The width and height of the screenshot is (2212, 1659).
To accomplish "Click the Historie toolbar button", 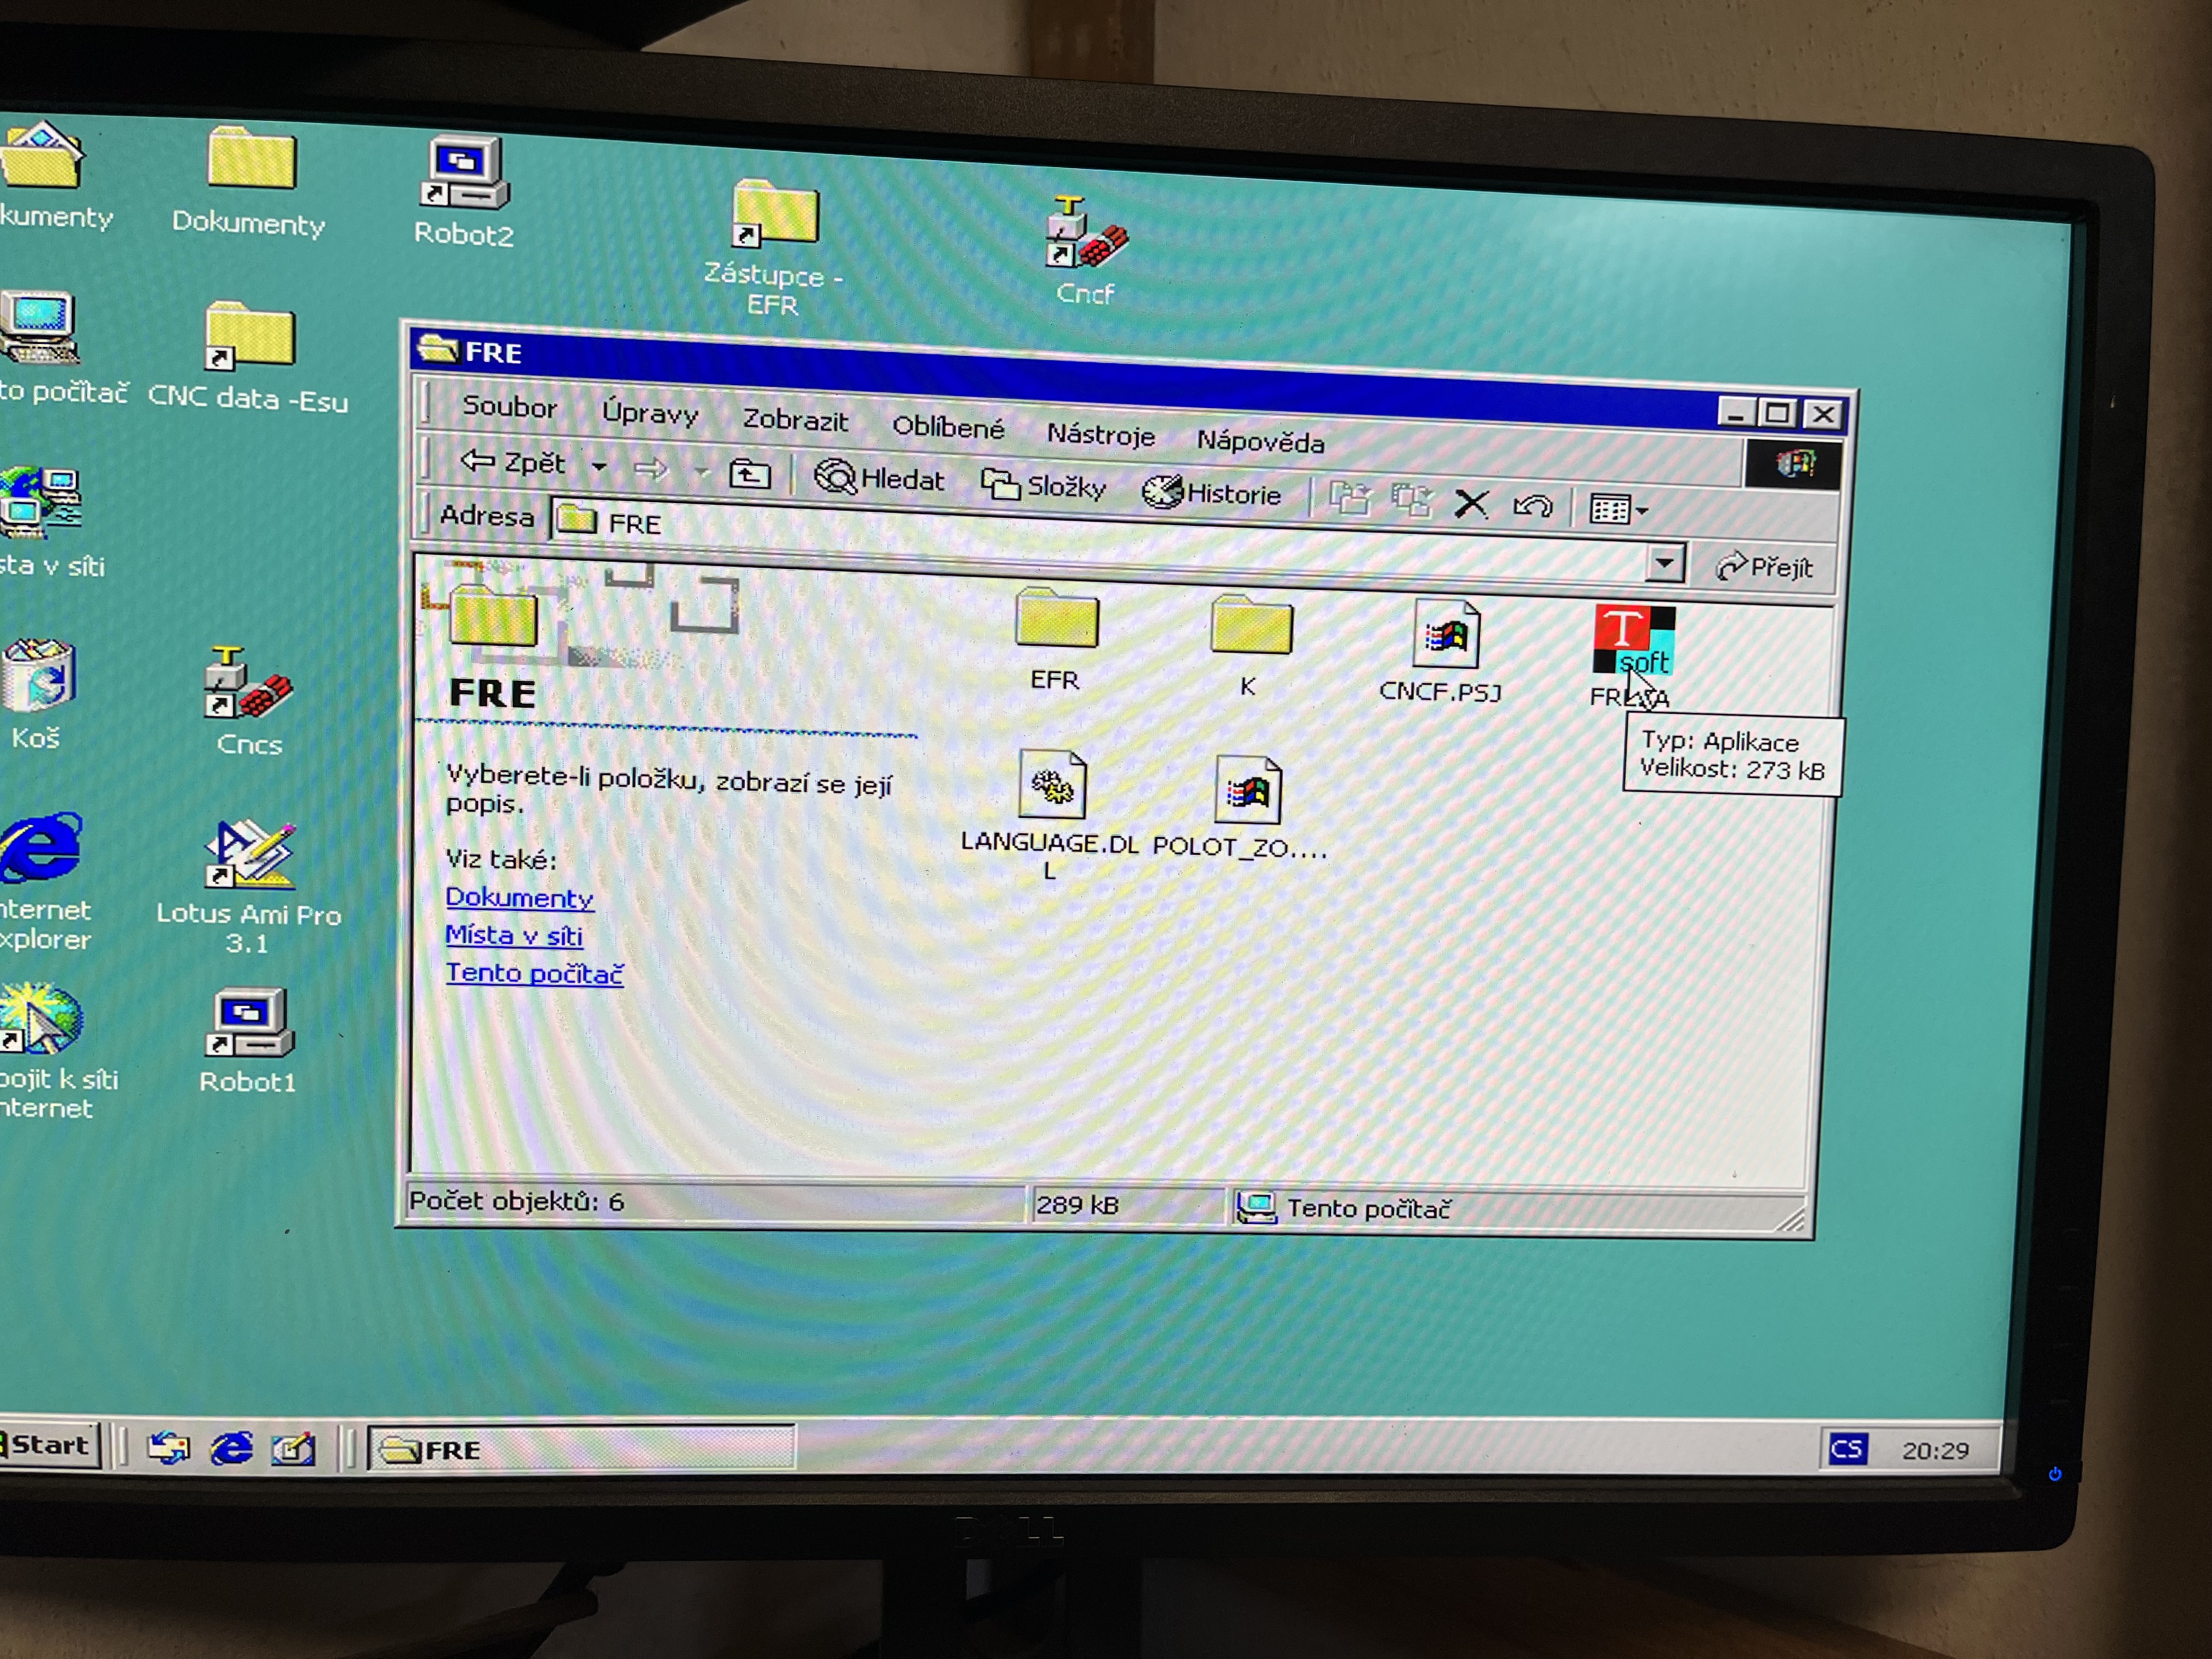I will [1212, 492].
